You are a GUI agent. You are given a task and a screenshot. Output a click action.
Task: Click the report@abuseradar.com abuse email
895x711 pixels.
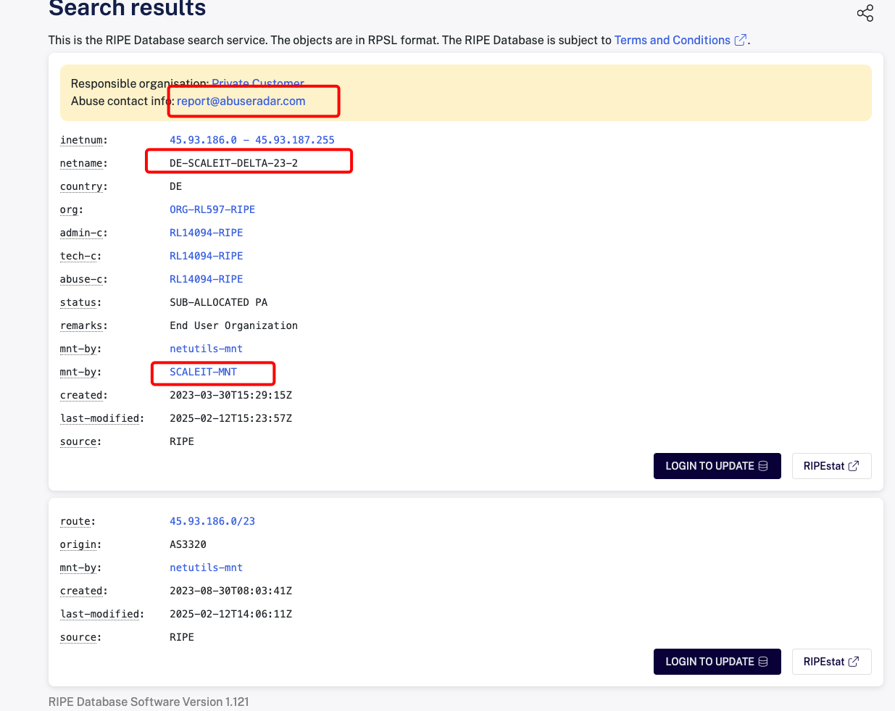pyautogui.click(x=241, y=101)
